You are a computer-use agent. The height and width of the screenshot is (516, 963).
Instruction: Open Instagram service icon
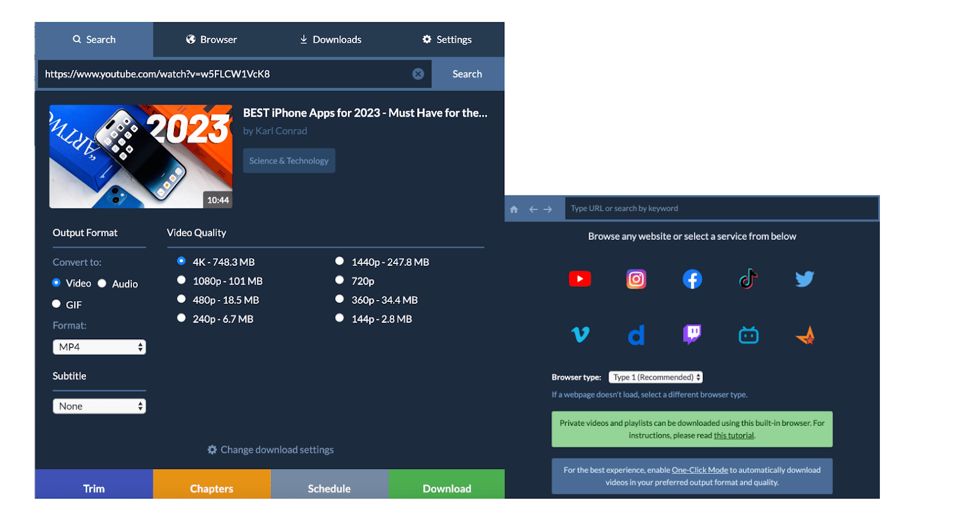click(x=636, y=279)
